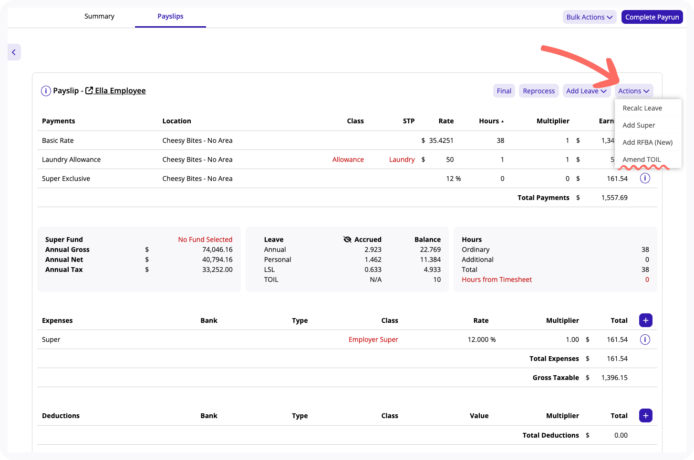
Task: Sort payments by the Hours column
Action: [x=491, y=121]
